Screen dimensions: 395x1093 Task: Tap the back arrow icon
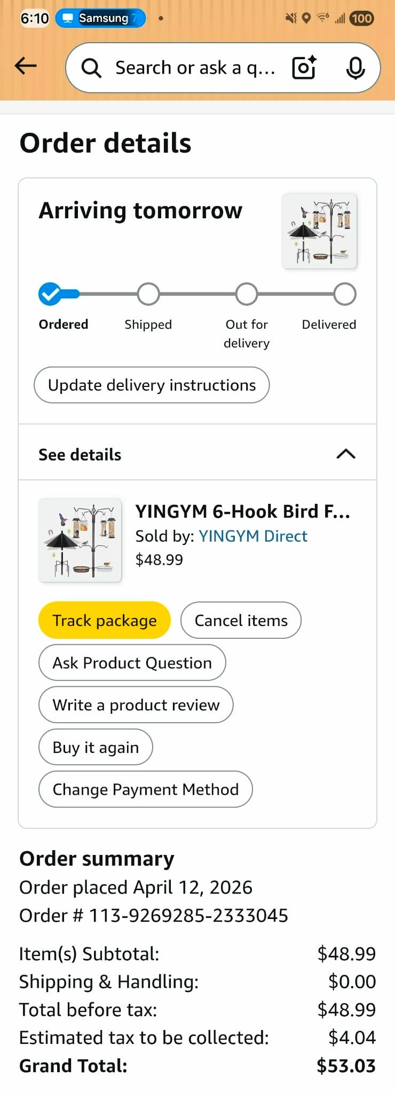(26, 66)
